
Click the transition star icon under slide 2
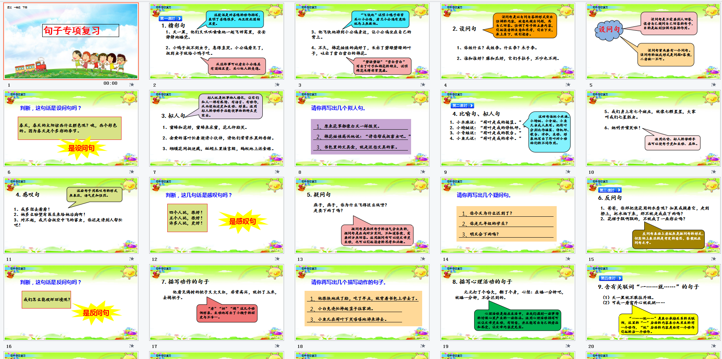[277, 85]
